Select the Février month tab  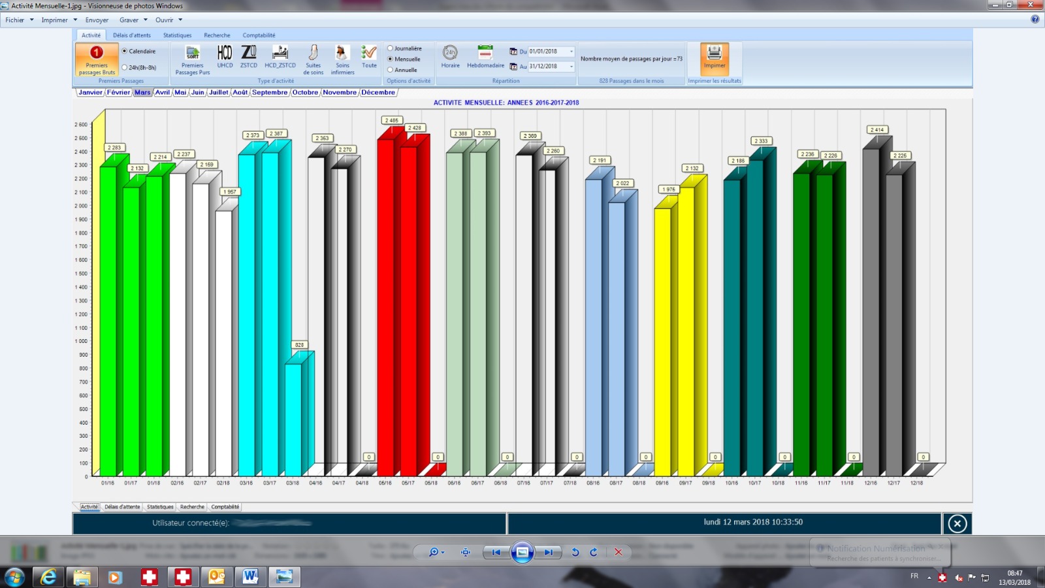point(118,92)
